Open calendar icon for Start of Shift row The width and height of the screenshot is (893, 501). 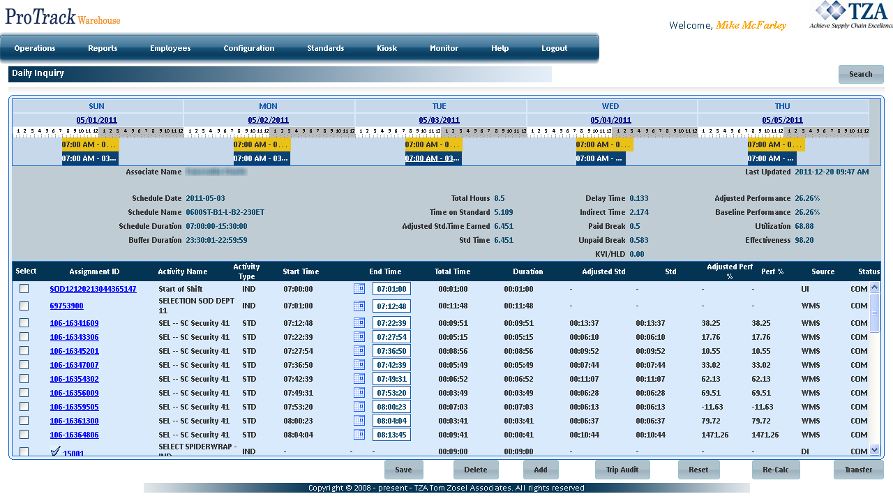click(359, 288)
